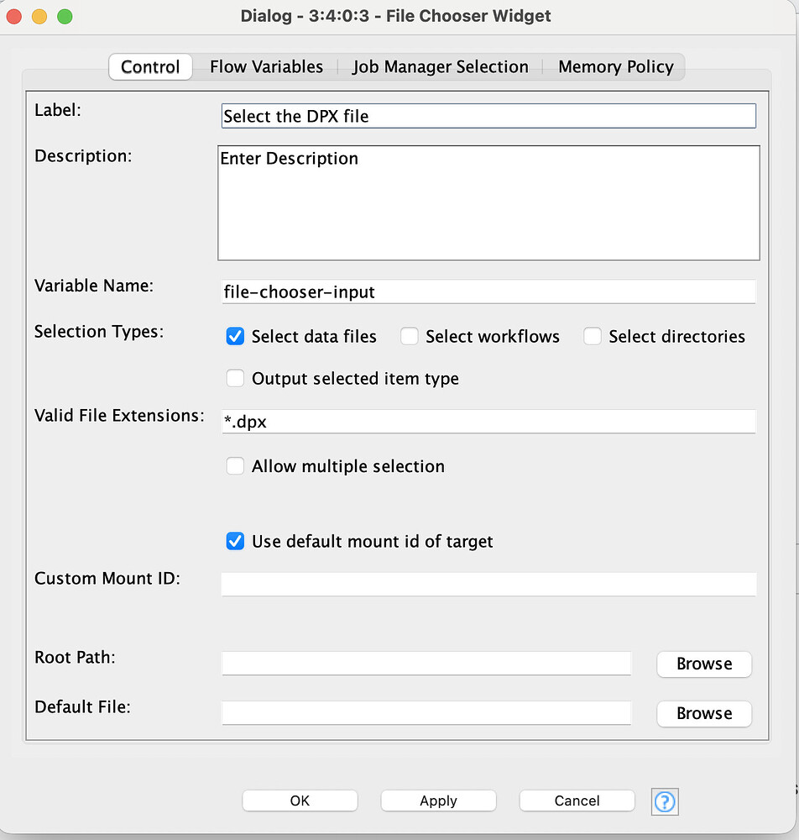Screen dimensions: 799x840
Task: Click the Default File text field
Action: [426, 713]
